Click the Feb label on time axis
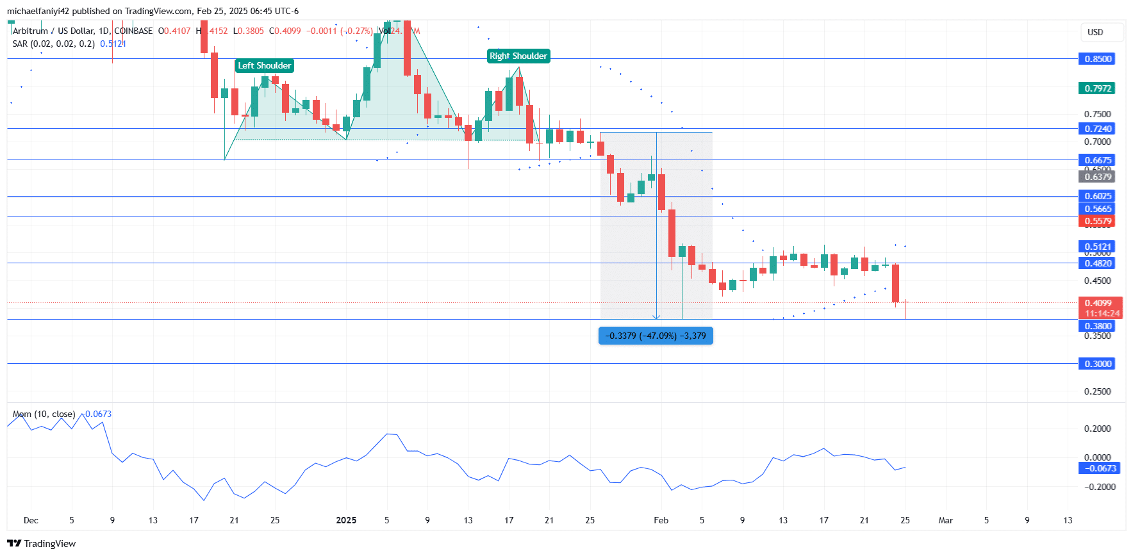This screenshot has width=1133, height=556. (661, 520)
